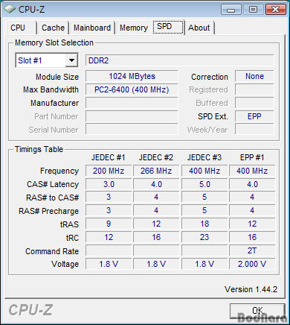The image size is (290, 325).
Task: Click JEDEC #1 tRAS value 9
Action: [x=109, y=224]
